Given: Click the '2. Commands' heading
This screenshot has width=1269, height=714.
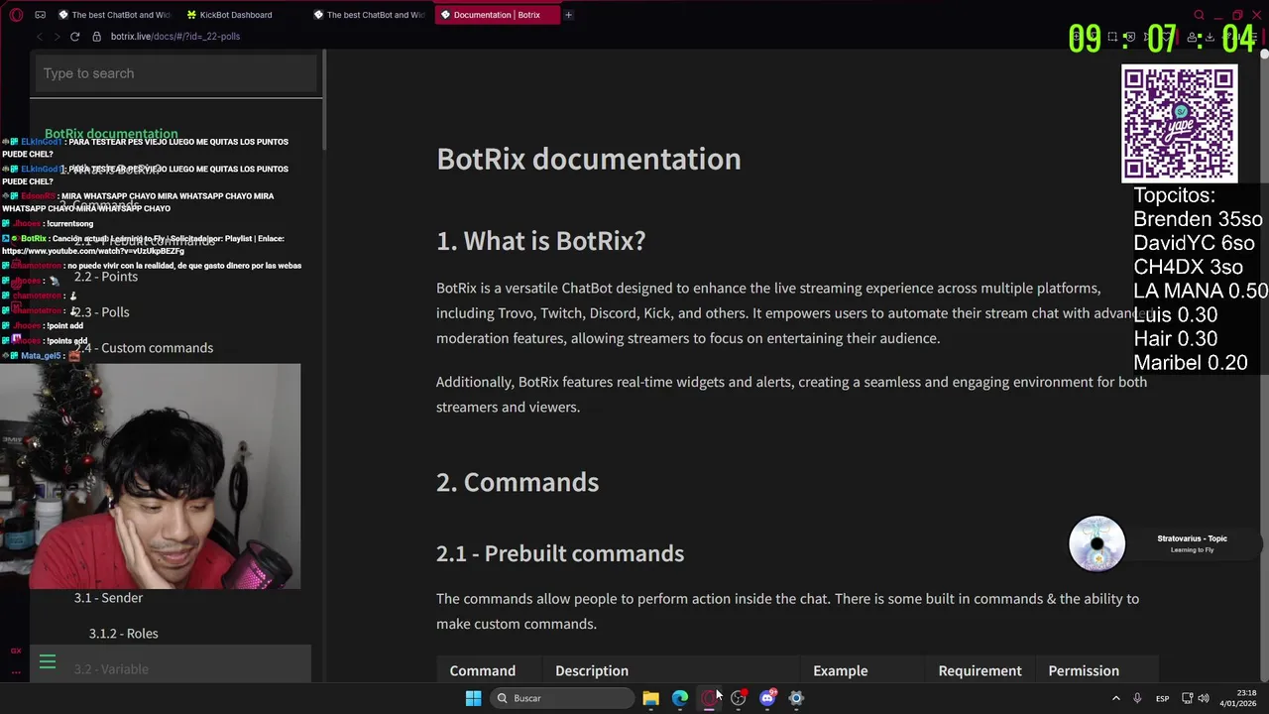Looking at the screenshot, I should pos(518,482).
